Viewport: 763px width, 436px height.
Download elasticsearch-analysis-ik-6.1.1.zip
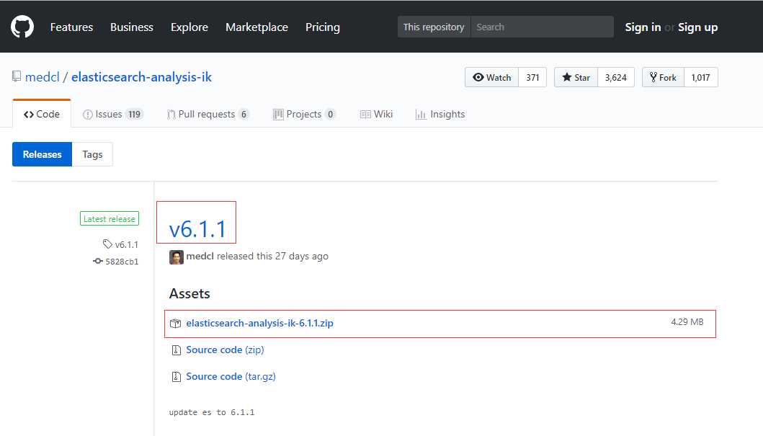(x=259, y=324)
